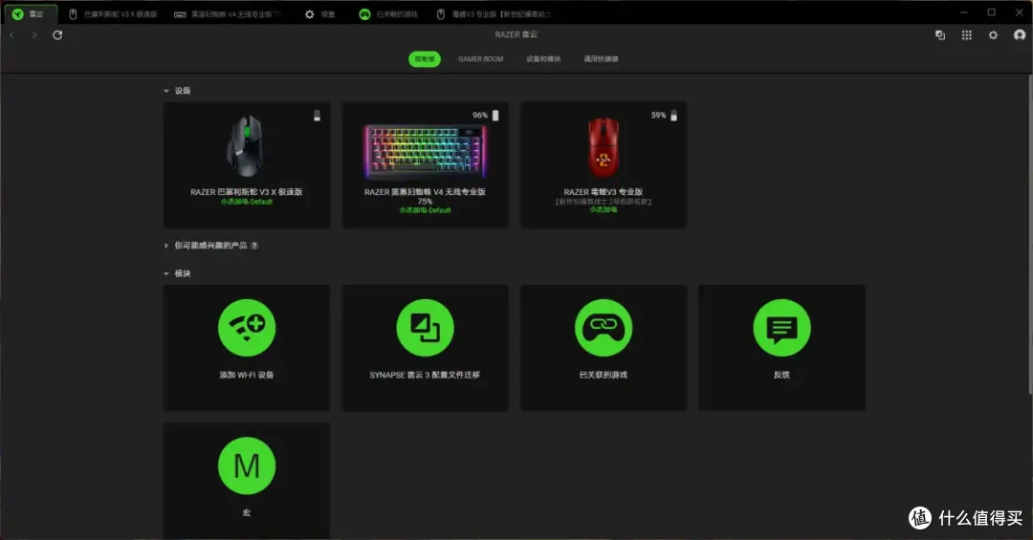Click the 宏 label under the M icon
1033x540 pixels.
(x=247, y=512)
